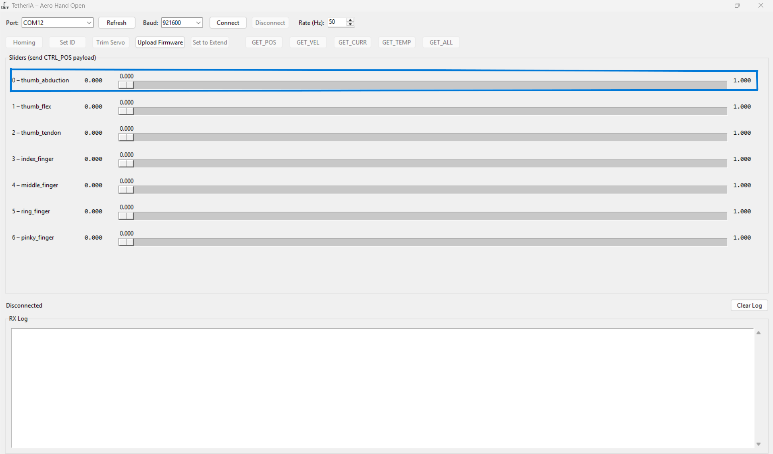Click the Refresh ports button
The height and width of the screenshot is (454, 773).
116,23
